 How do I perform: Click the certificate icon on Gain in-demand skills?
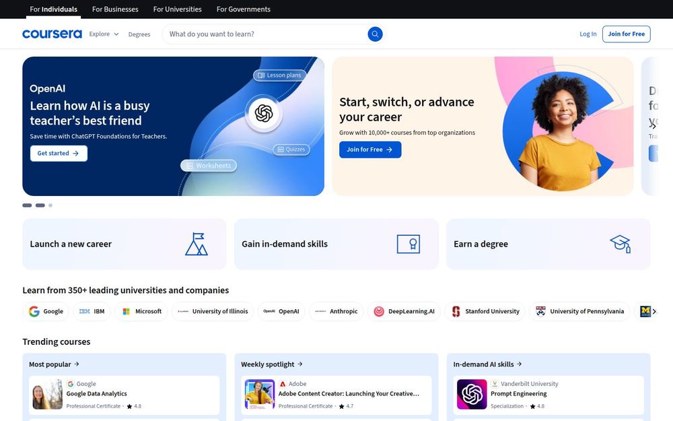tap(409, 244)
